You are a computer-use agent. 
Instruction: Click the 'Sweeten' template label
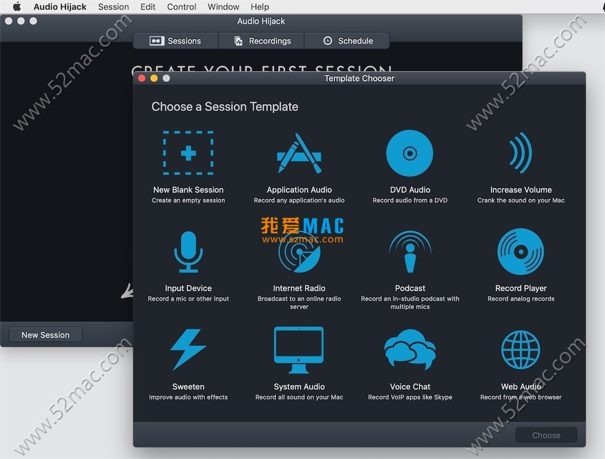point(189,386)
